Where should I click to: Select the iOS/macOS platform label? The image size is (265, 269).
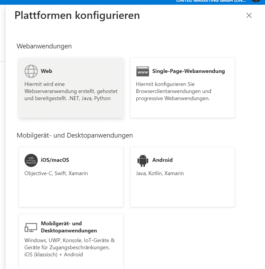click(x=55, y=160)
